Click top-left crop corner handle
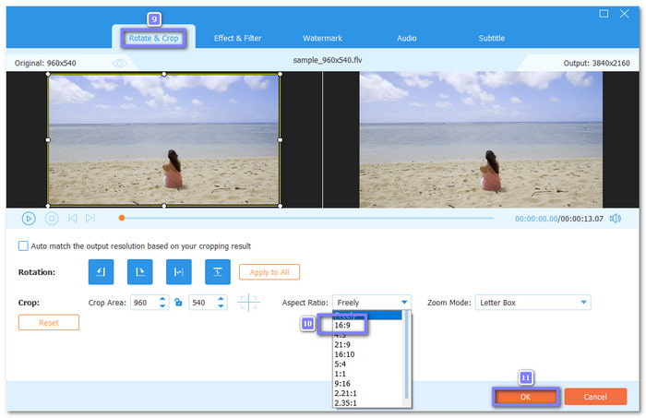 tap(48, 74)
